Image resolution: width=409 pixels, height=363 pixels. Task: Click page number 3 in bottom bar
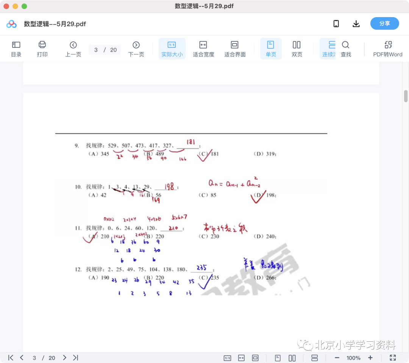(34, 358)
